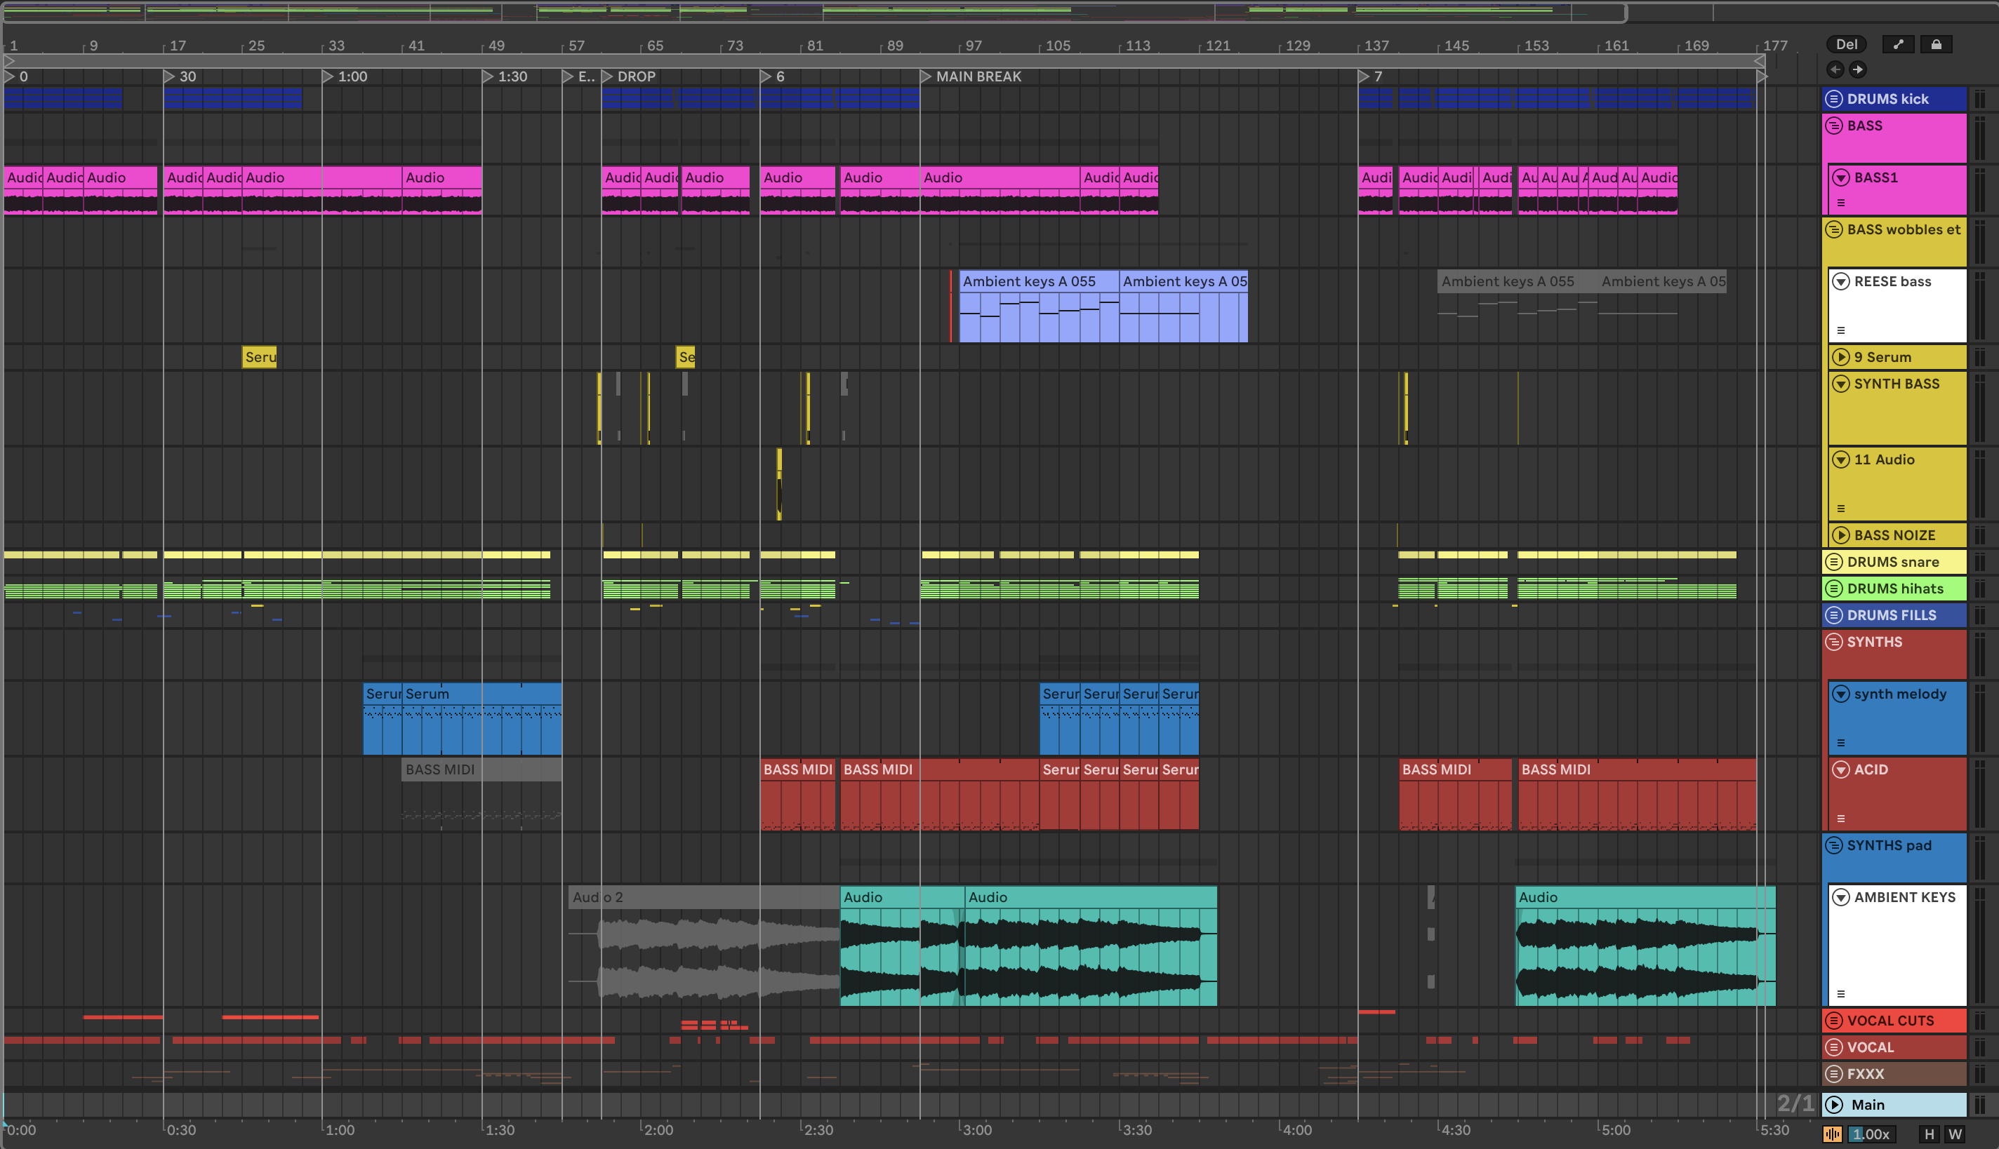Toggle the H optimize height button
Image resolution: width=1999 pixels, height=1149 pixels.
(1930, 1134)
